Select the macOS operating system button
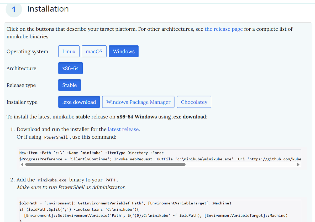This screenshot has height=222, width=315. pyautogui.click(x=94, y=51)
